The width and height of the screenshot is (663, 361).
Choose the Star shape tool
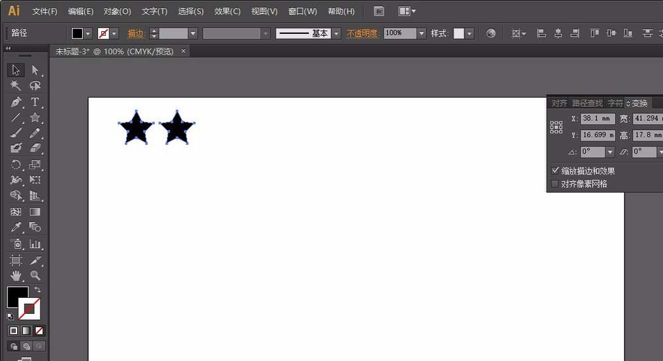(35, 118)
